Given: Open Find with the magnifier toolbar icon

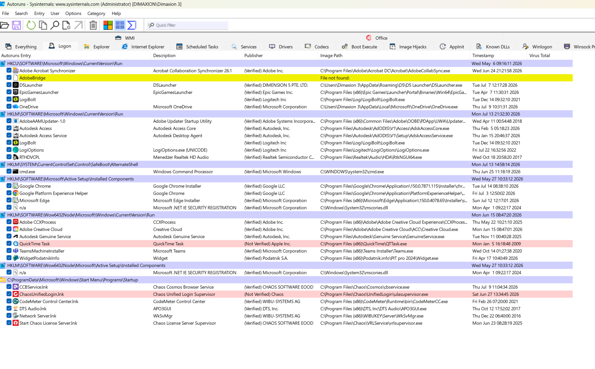Looking at the screenshot, I should tap(55, 25).
